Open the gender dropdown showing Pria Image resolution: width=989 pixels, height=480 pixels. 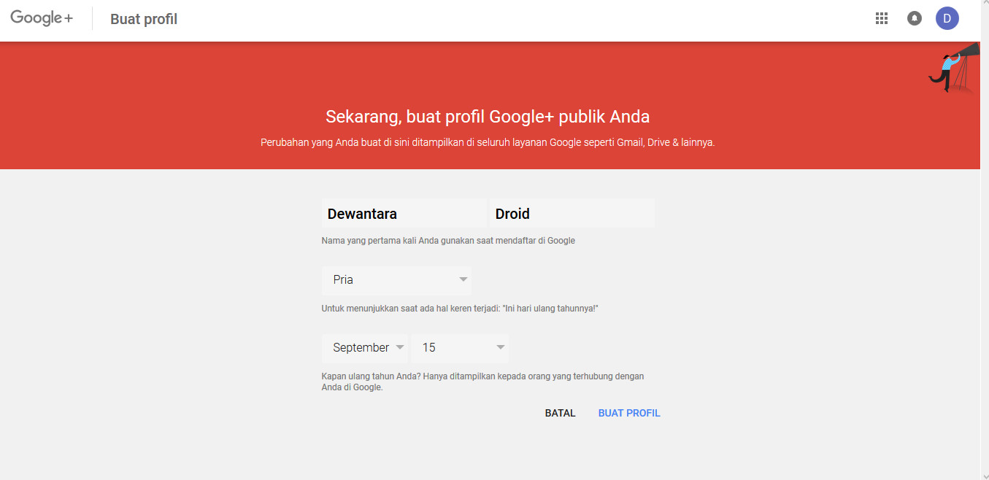pyautogui.click(x=396, y=280)
